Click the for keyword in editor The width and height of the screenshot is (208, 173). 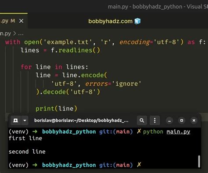26,67
